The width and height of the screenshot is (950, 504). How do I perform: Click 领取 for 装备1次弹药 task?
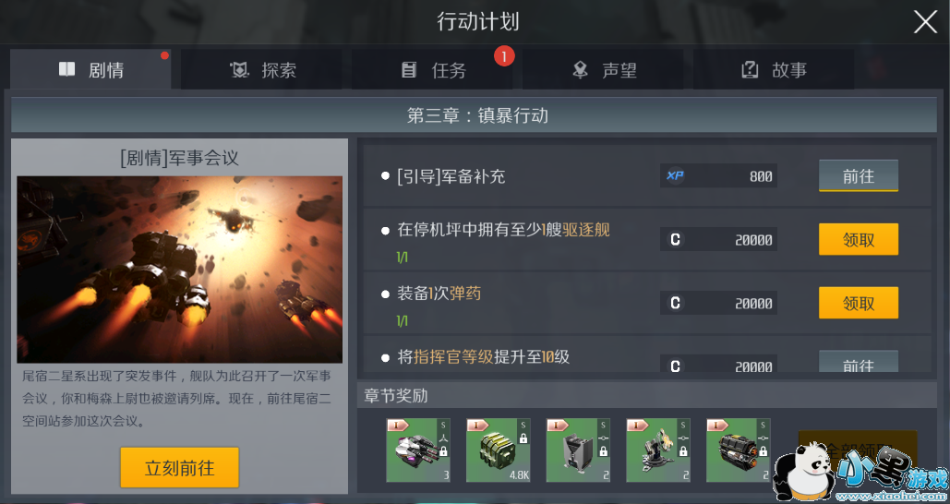pyautogui.click(x=858, y=303)
